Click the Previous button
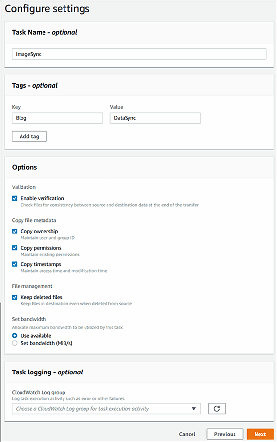 tap(225, 434)
